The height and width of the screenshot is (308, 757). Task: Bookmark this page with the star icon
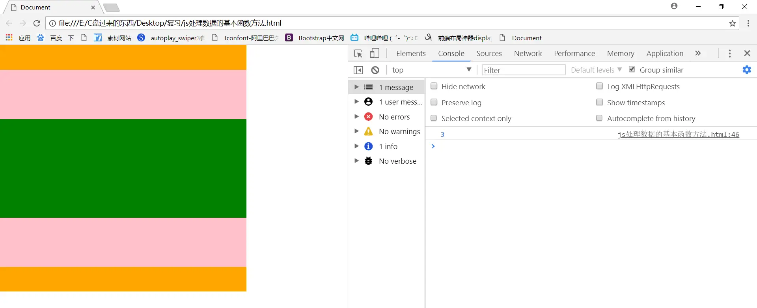[733, 23]
